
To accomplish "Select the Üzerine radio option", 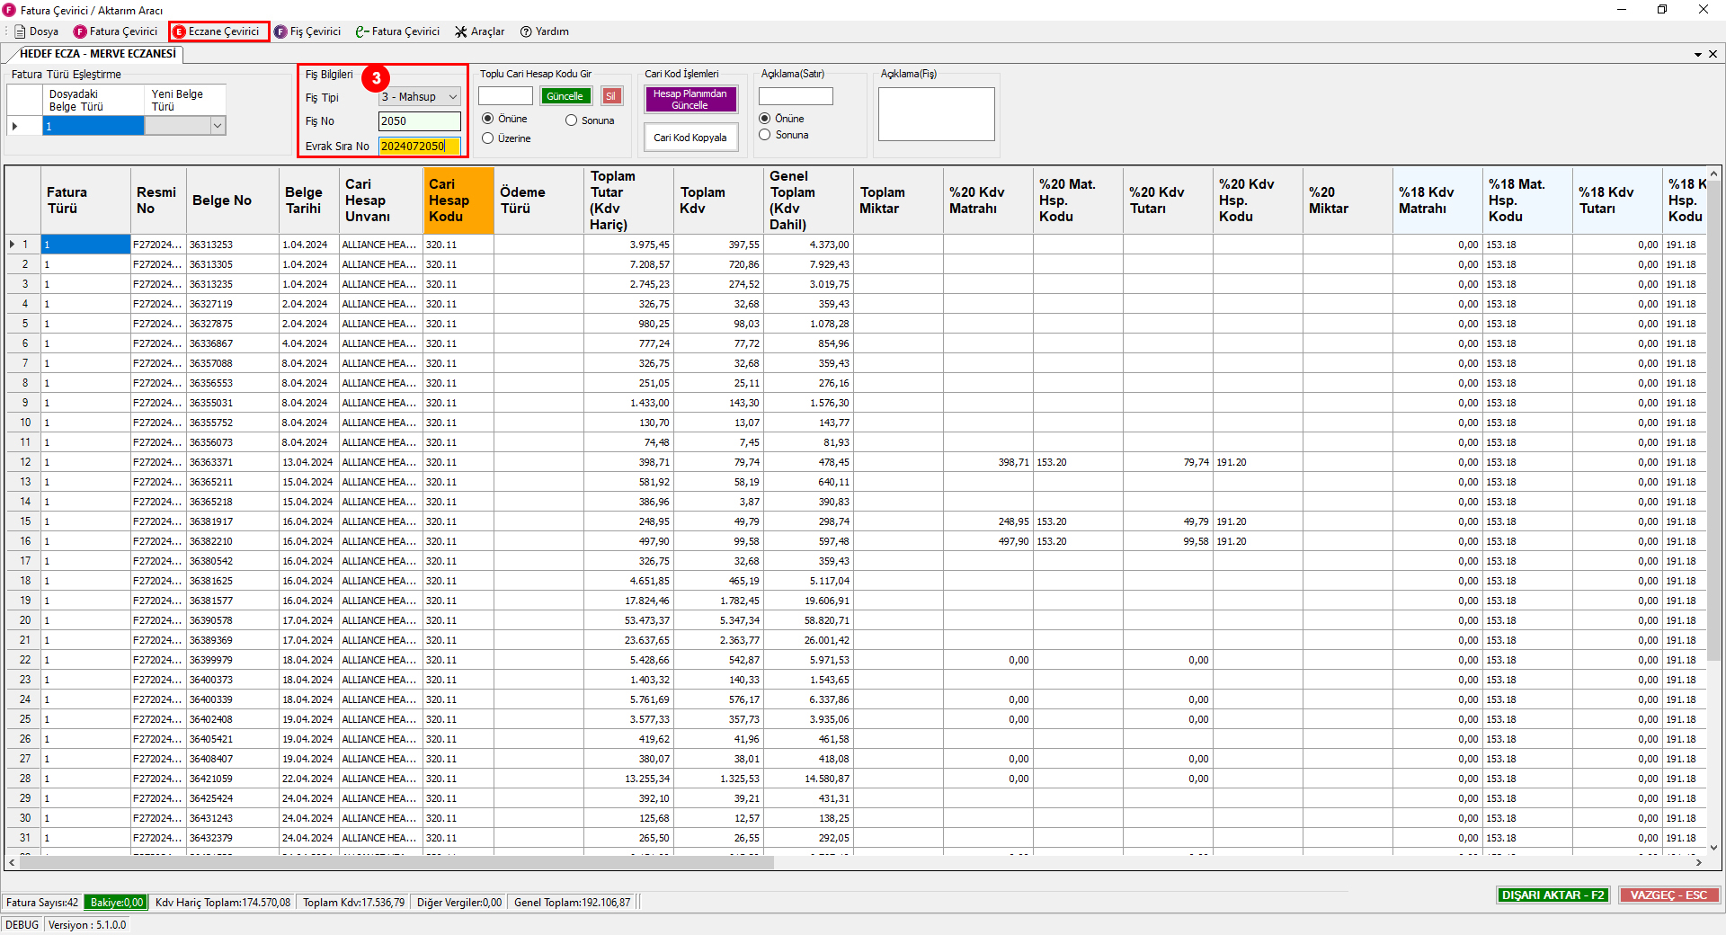I will [506, 138].
